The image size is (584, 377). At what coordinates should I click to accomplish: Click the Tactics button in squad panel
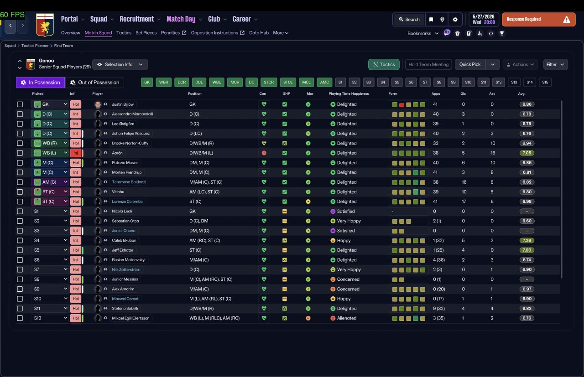[x=384, y=64]
